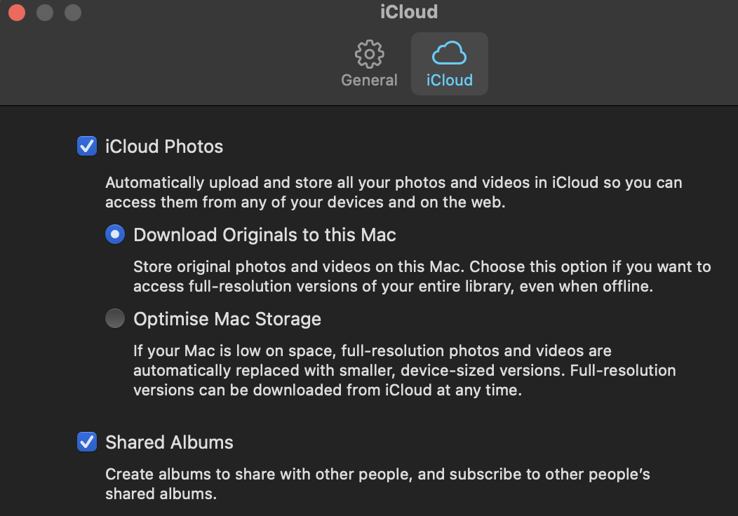Click the General gear icon
The width and height of the screenshot is (738, 516).
(369, 54)
